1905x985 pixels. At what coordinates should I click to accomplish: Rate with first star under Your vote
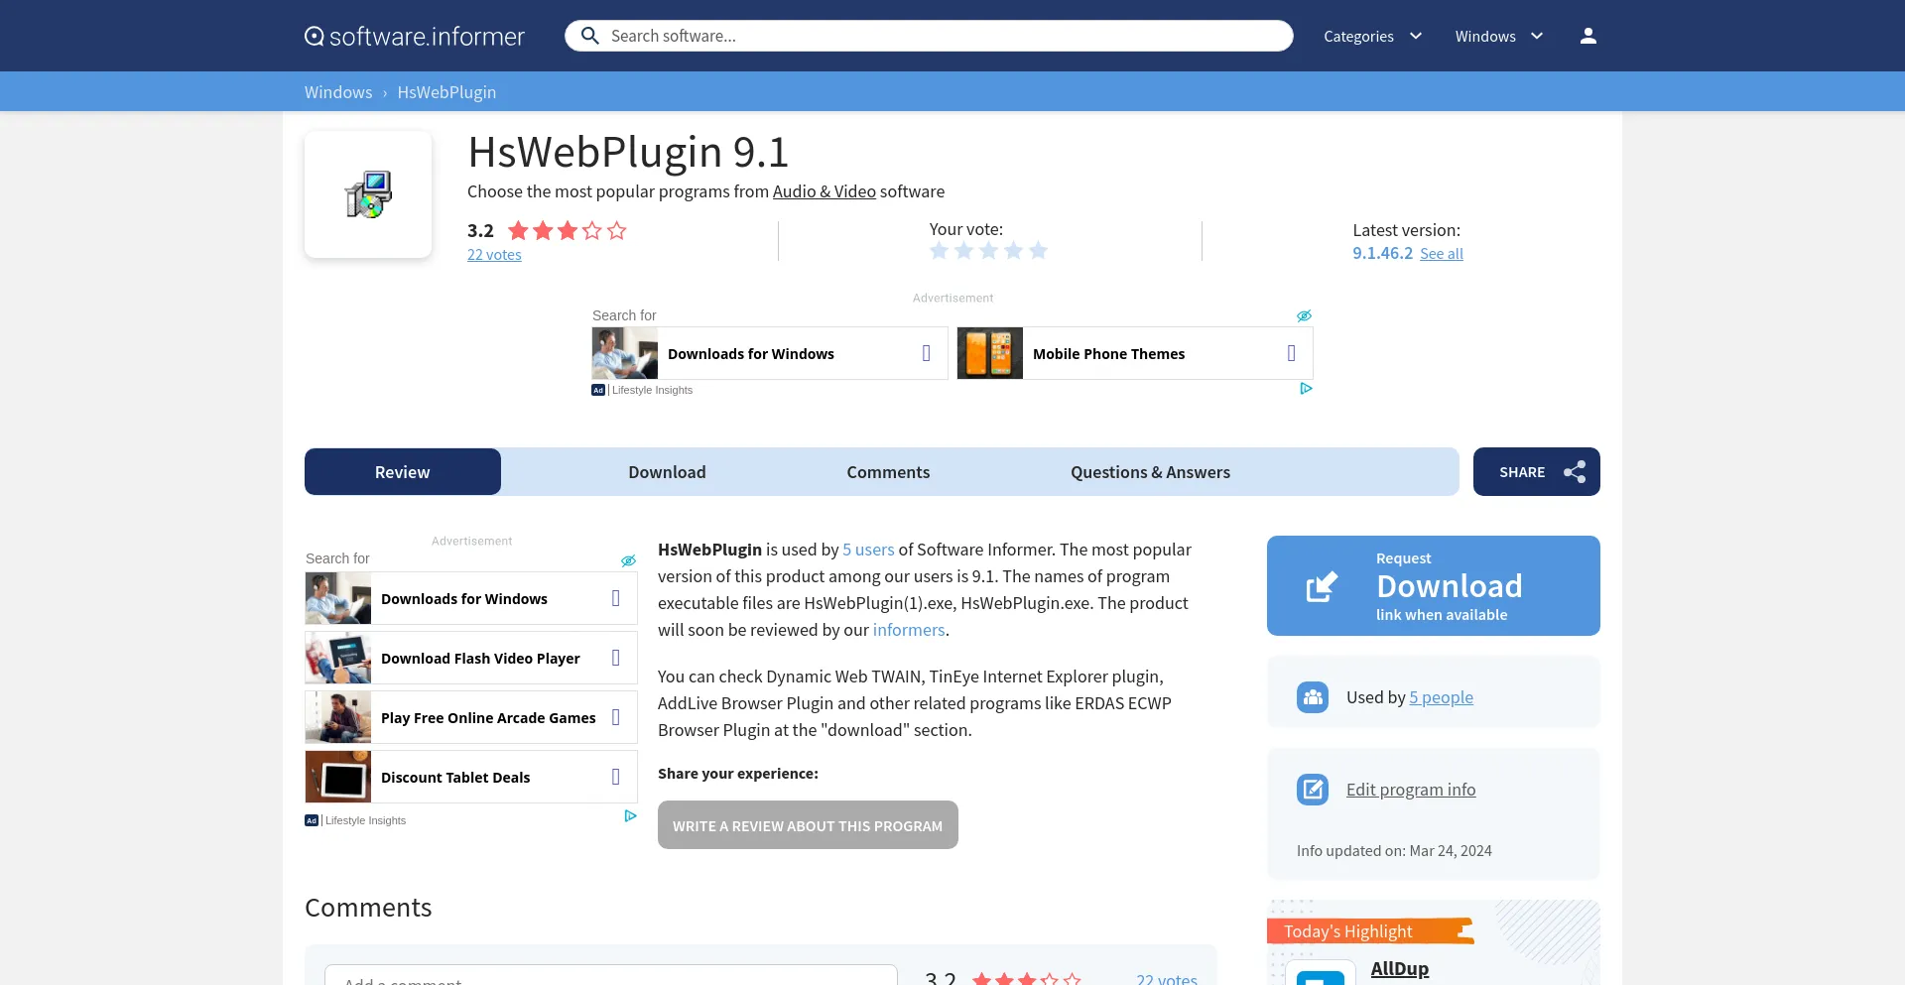939,251
